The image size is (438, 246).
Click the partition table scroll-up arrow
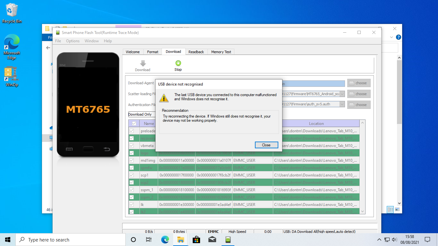363,123
